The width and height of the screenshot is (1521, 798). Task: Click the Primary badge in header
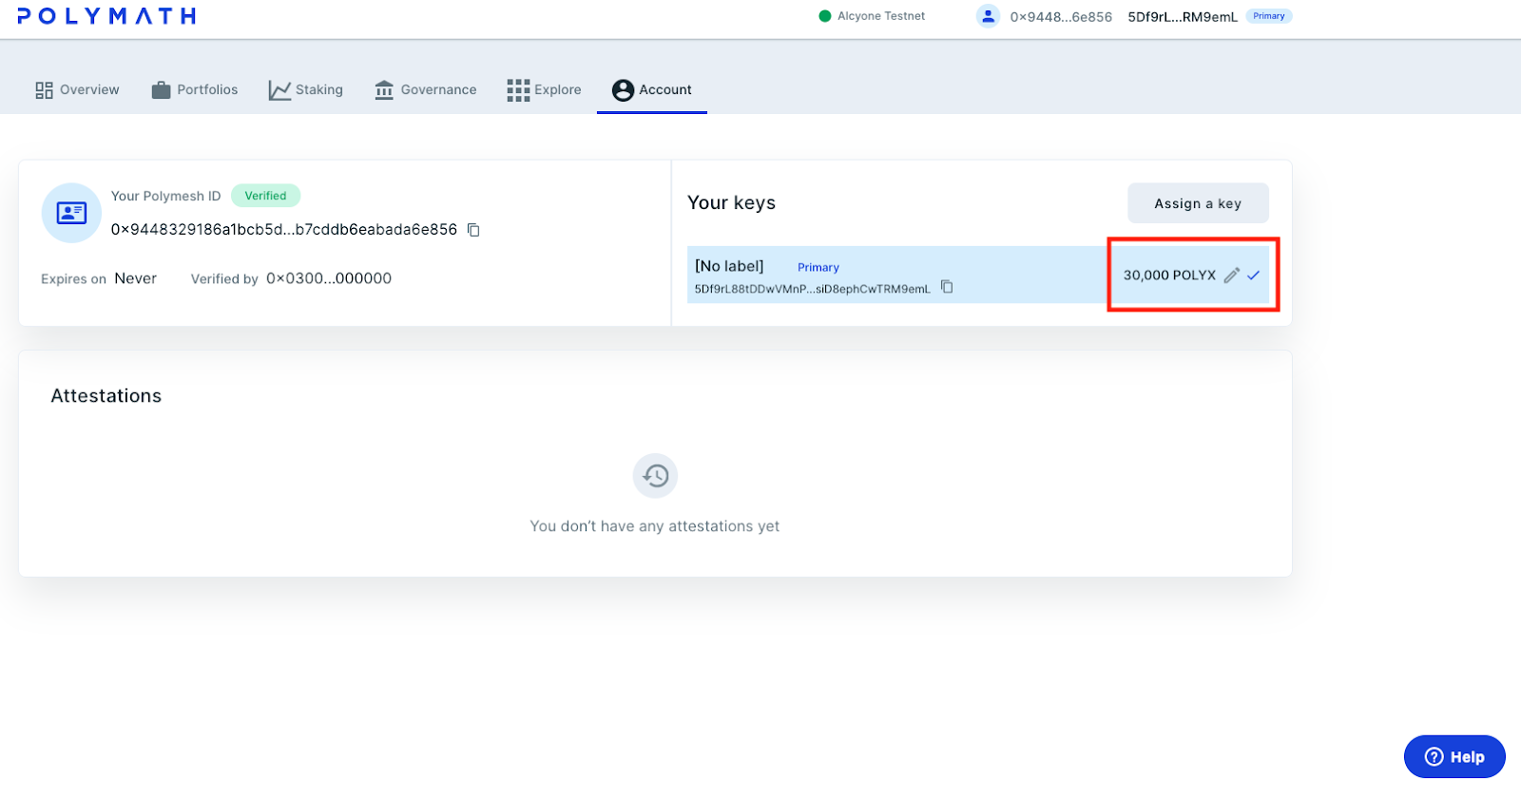(x=1269, y=16)
